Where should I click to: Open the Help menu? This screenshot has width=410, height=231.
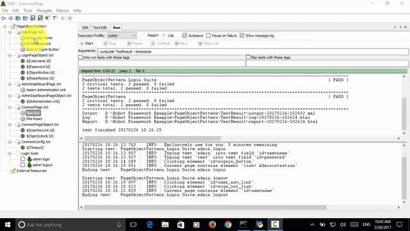(x=77, y=10)
